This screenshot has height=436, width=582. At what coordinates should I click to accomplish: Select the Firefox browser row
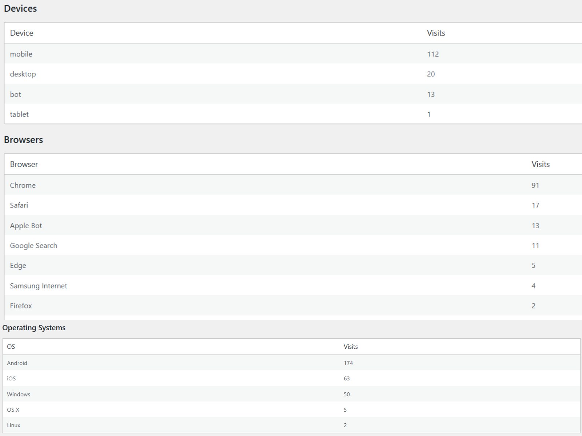[21, 306]
